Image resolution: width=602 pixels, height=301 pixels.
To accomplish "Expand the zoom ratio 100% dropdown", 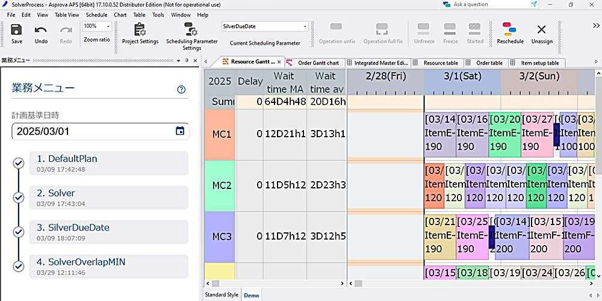I will (108, 26).
